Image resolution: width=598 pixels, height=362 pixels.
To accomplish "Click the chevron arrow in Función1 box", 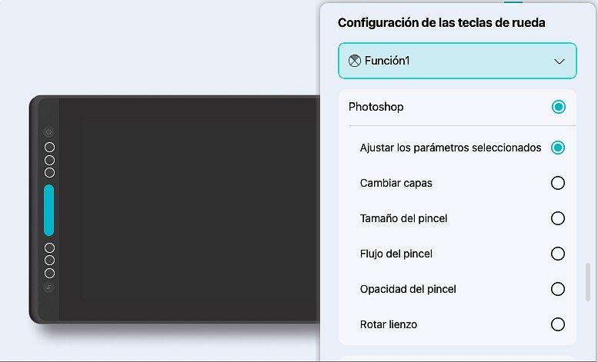I will 560,62.
